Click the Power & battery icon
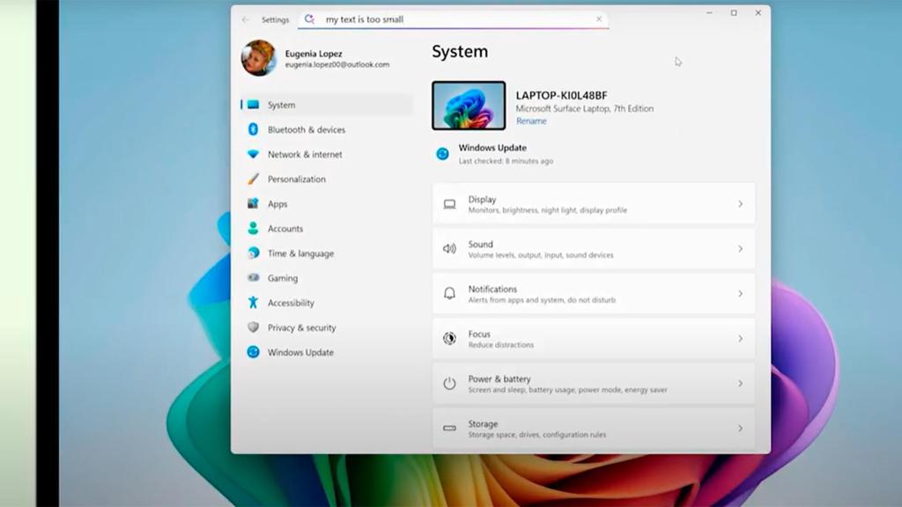This screenshot has height=507, width=902. [450, 383]
